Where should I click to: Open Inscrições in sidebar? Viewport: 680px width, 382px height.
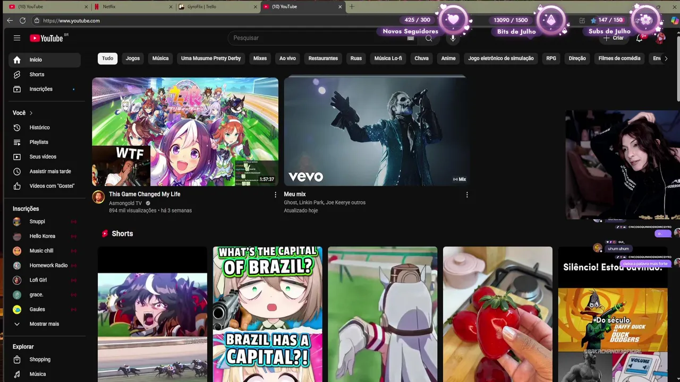click(x=45, y=89)
